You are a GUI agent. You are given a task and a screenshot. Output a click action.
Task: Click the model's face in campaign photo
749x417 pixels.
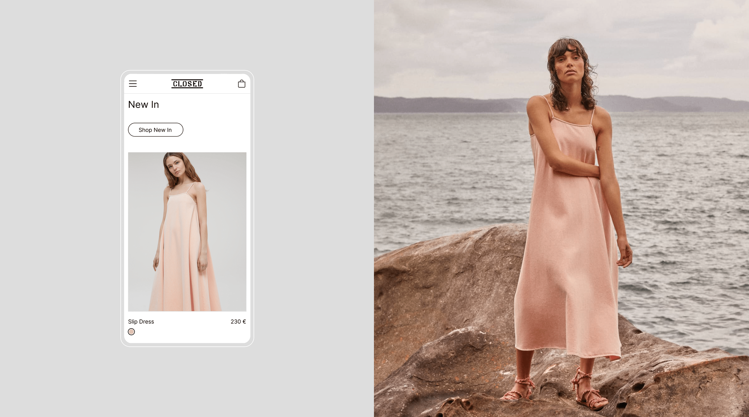[x=570, y=65]
